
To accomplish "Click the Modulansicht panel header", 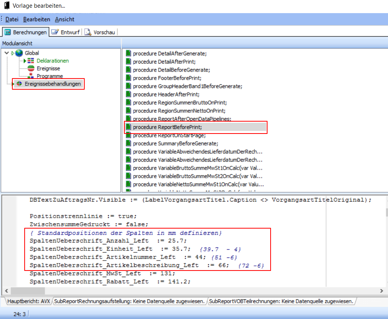I will tap(61, 43).
